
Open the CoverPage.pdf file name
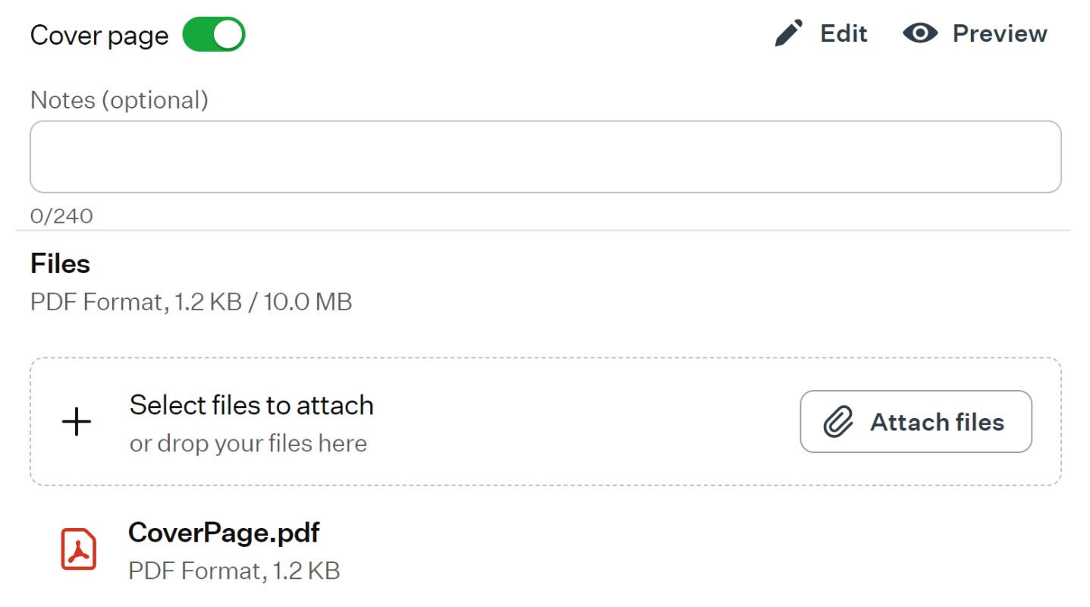pos(224,533)
